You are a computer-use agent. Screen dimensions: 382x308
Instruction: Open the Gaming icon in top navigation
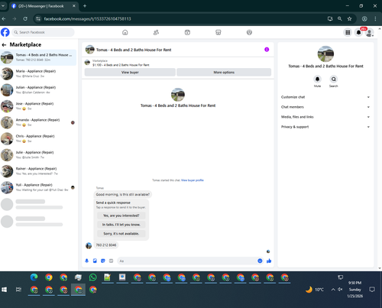point(249,32)
